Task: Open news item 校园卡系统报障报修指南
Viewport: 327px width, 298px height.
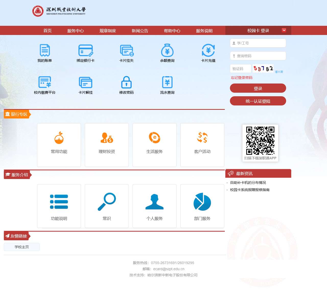Action: point(250,190)
